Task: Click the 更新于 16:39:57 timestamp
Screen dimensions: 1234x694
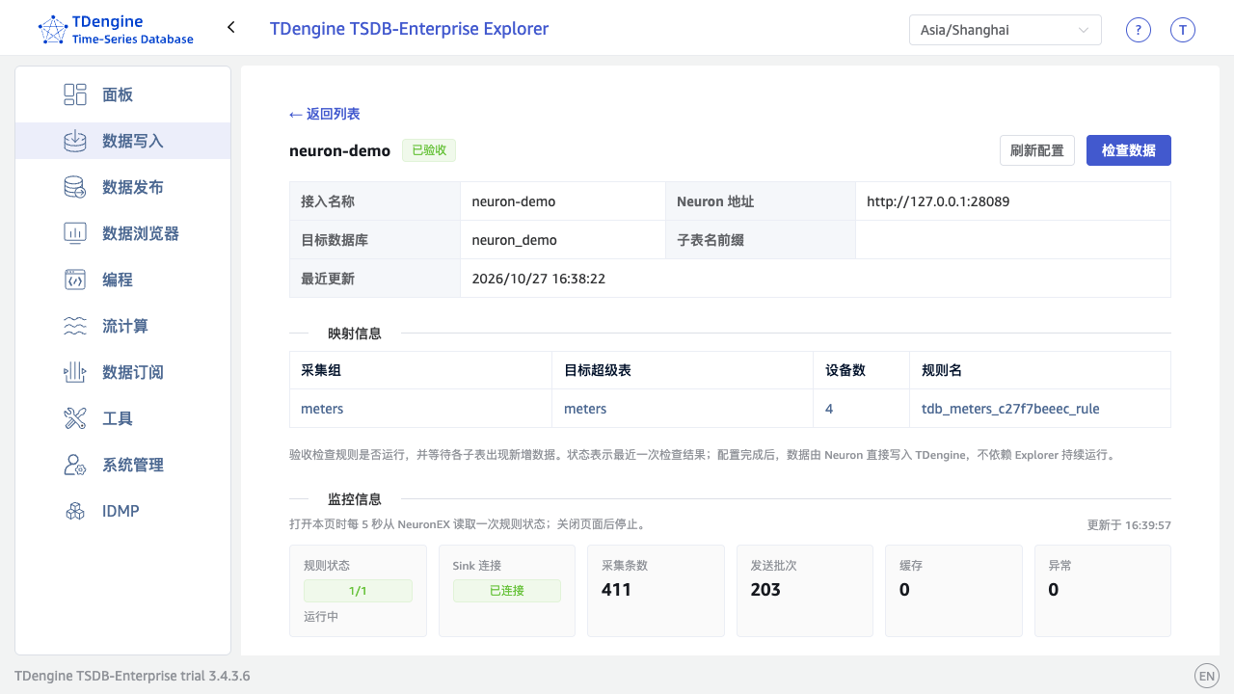Action: pos(1129,525)
